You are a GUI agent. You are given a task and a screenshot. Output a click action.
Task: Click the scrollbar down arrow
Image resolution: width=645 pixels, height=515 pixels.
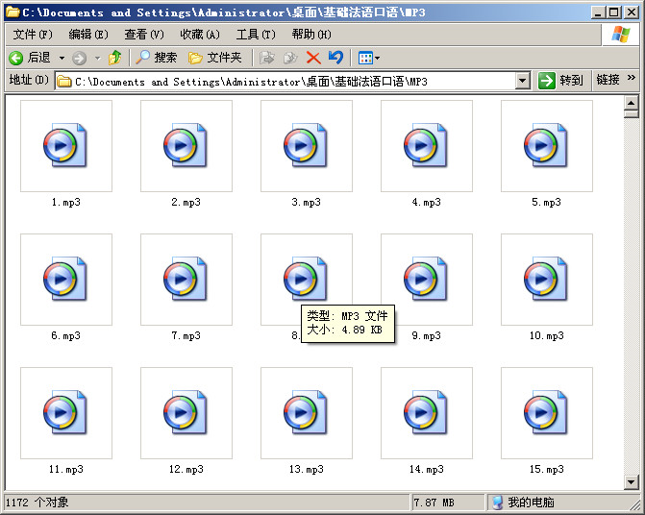point(631,481)
